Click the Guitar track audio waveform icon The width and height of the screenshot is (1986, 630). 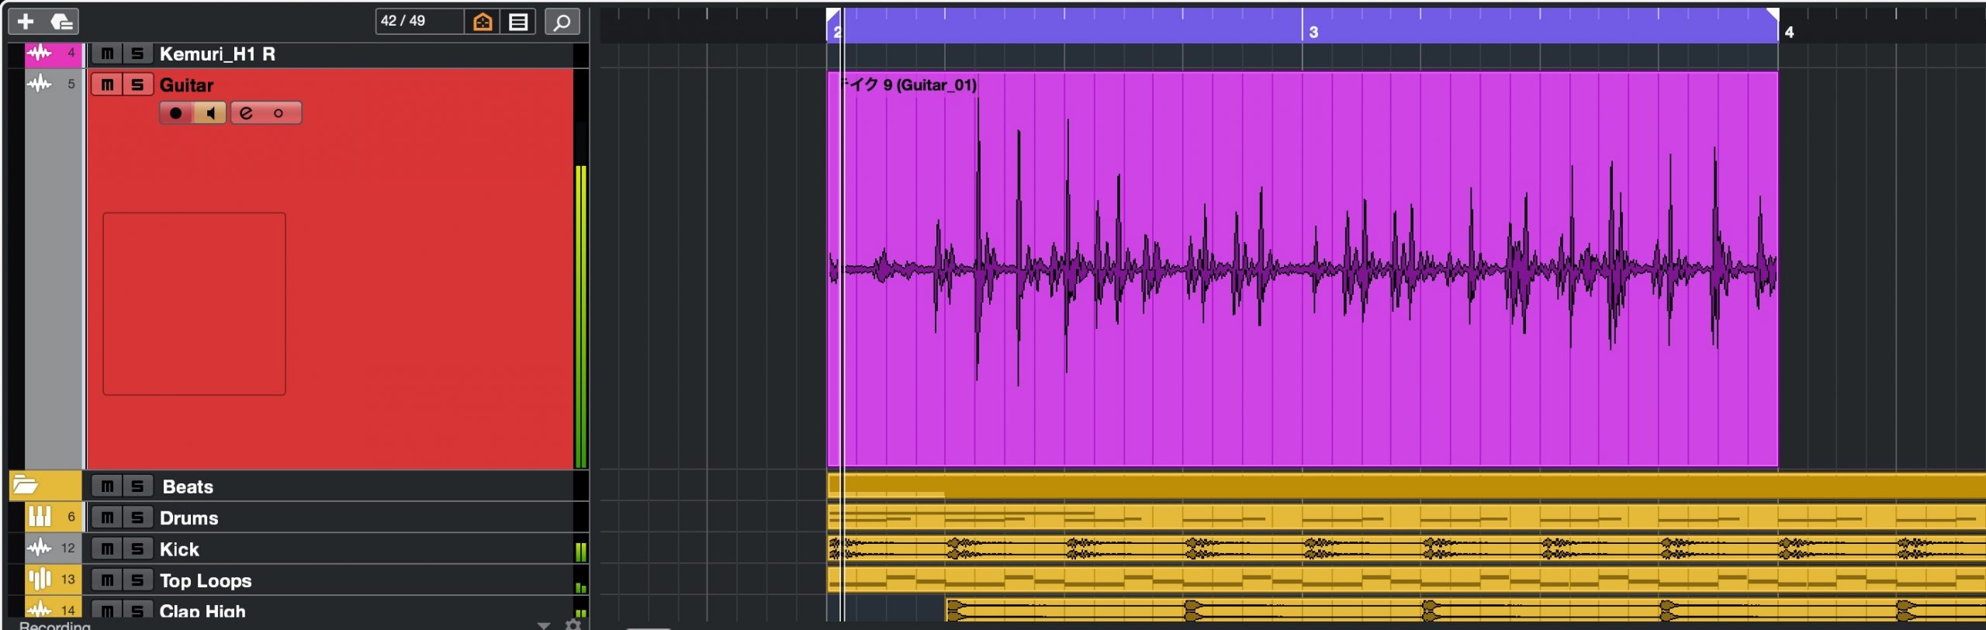coord(39,83)
